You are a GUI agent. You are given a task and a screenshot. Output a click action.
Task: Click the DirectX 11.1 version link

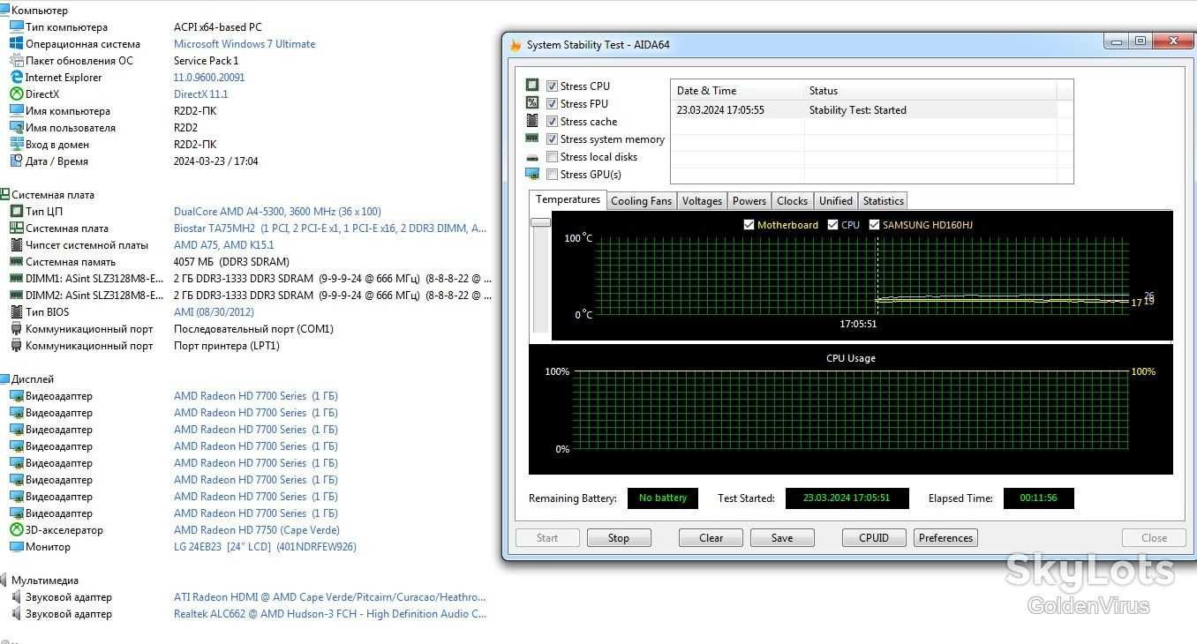point(201,94)
